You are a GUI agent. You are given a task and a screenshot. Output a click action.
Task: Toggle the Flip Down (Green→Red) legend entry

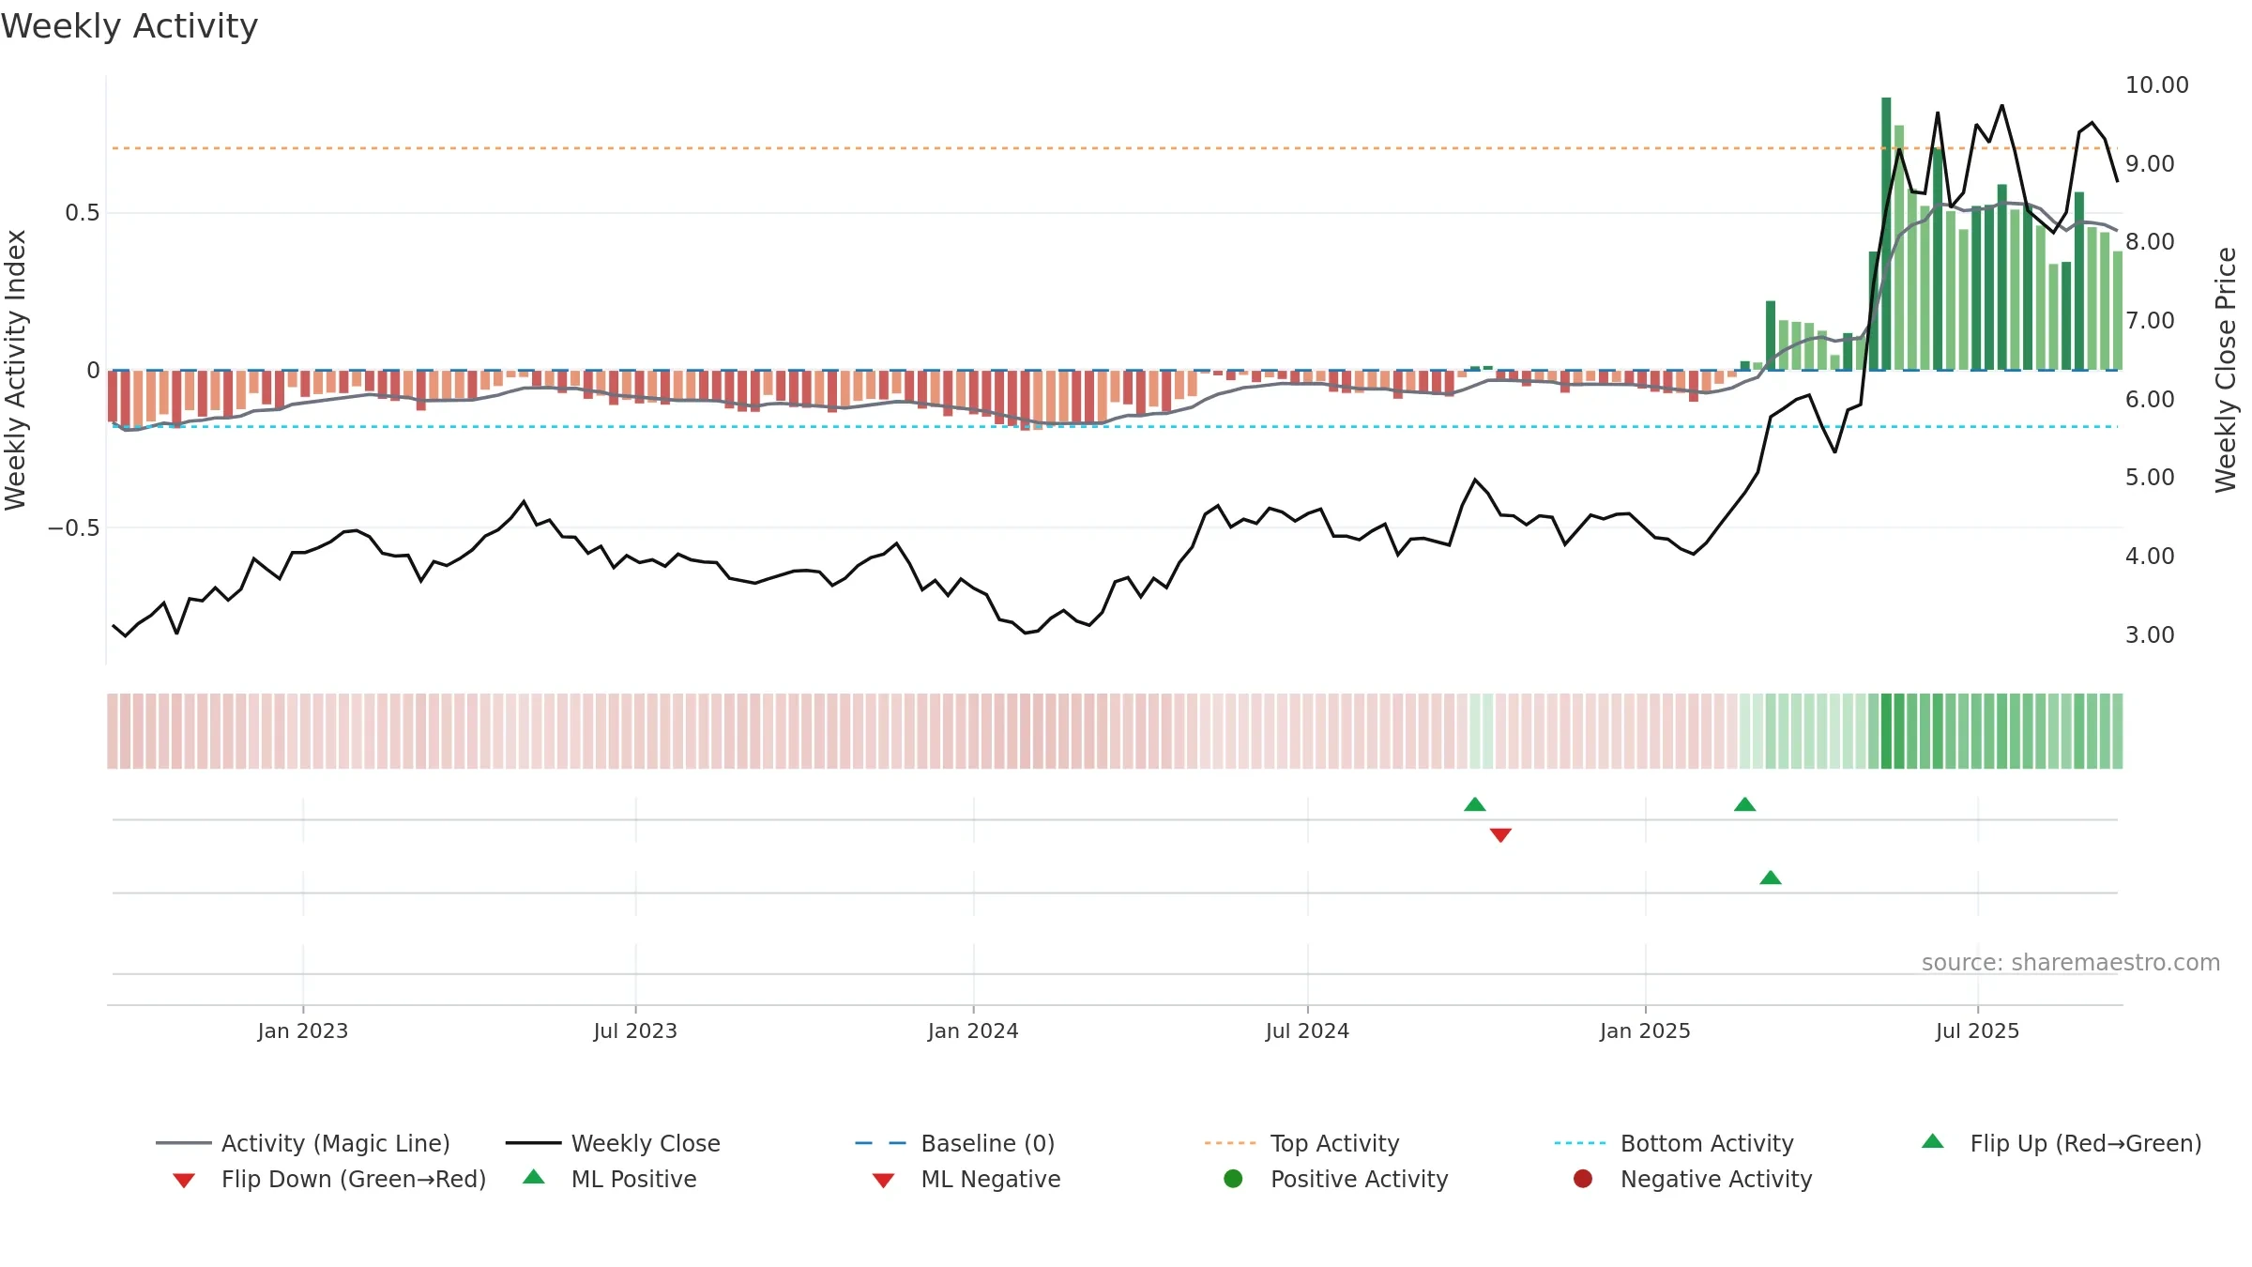(329, 1179)
